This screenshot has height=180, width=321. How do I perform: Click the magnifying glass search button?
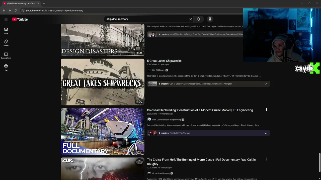coord(199,19)
